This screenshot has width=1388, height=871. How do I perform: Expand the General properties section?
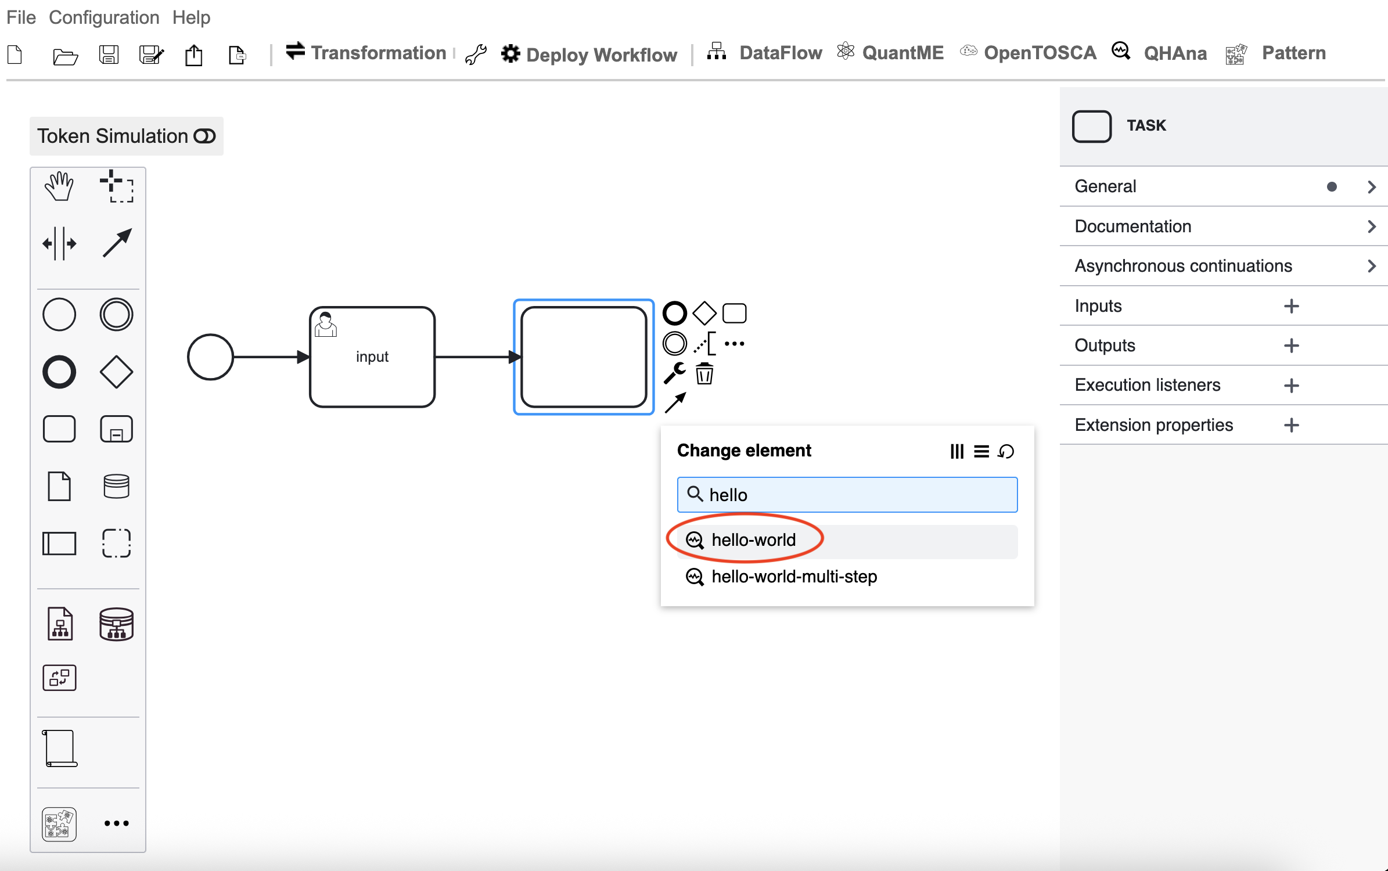point(1224,186)
